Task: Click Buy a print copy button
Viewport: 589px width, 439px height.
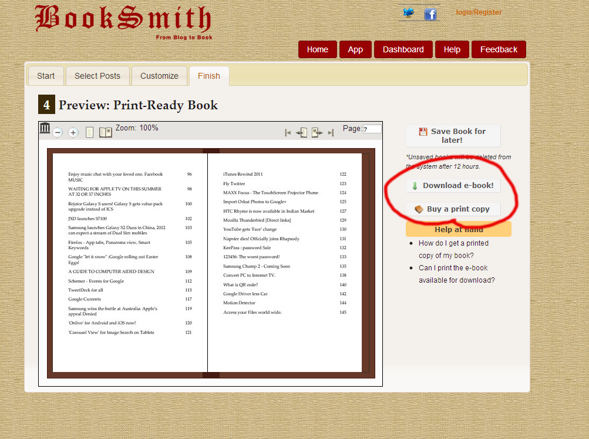Action: pos(453,209)
